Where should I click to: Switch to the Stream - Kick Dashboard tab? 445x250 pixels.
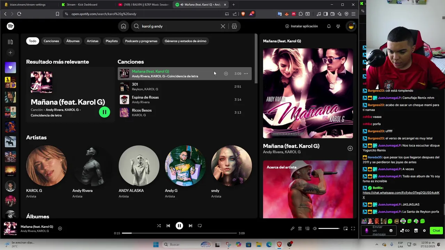pyautogui.click(x=85, y=5)
